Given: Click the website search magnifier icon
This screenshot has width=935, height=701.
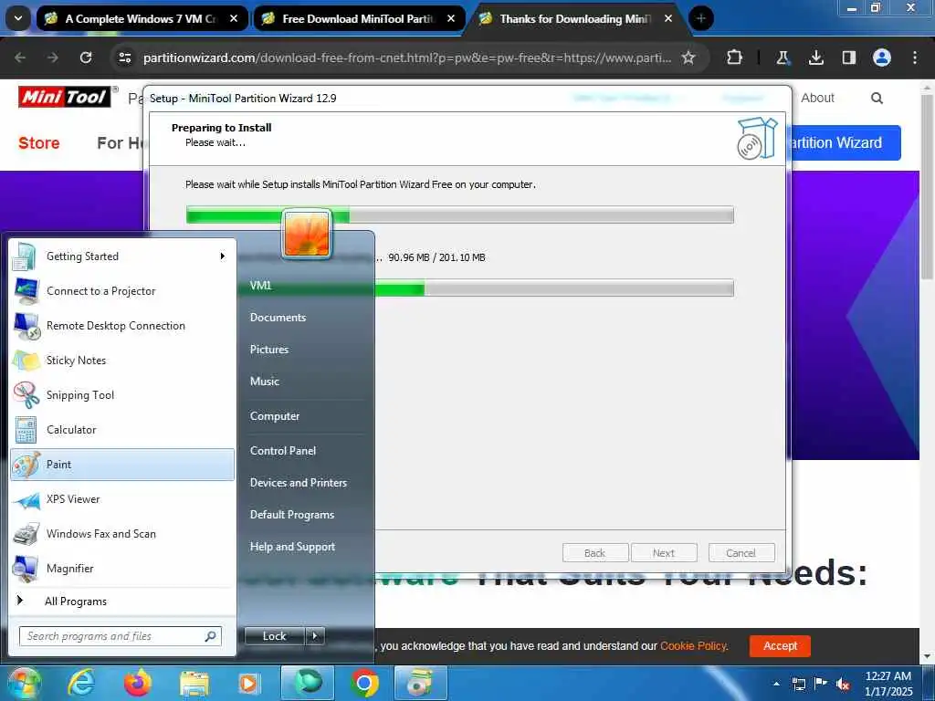Looking at the screenshot, I should (877, 98).
